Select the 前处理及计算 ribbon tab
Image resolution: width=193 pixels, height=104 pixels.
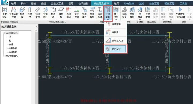(x=101, y=3)
